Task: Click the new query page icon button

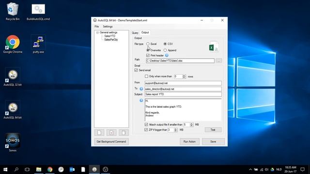Action: tap(99, 132)
